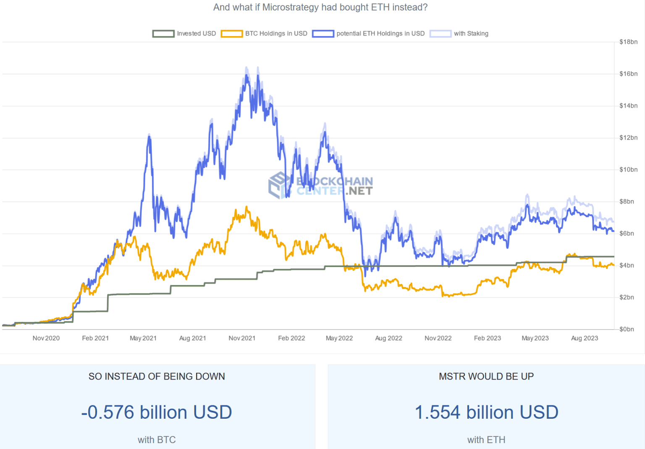645x449 pixels.
Task: Toggle the BTC Holdings orange legend swatch
Action: tap(232, 34)
